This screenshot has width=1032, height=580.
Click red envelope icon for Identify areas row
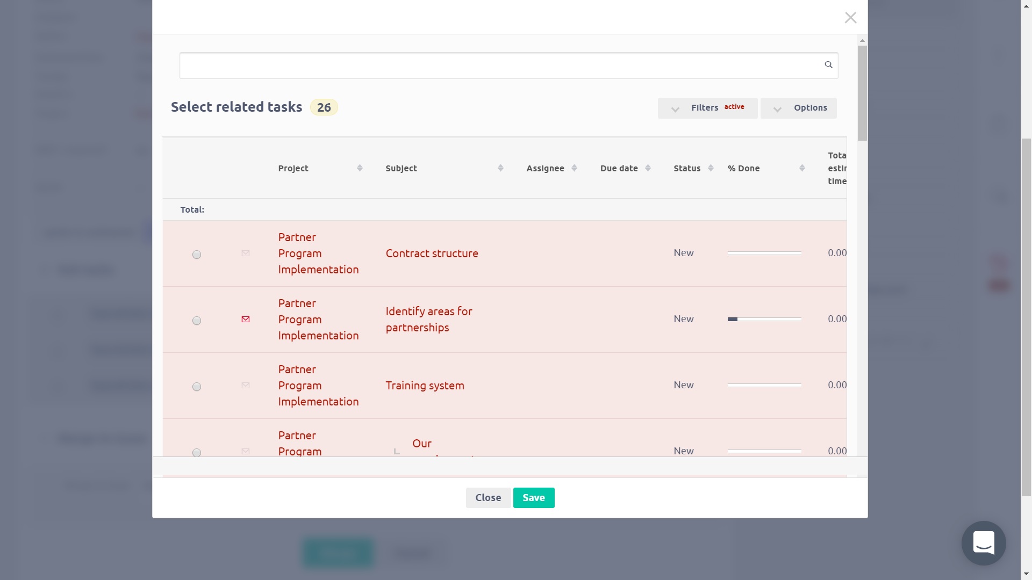coord(246,320)
